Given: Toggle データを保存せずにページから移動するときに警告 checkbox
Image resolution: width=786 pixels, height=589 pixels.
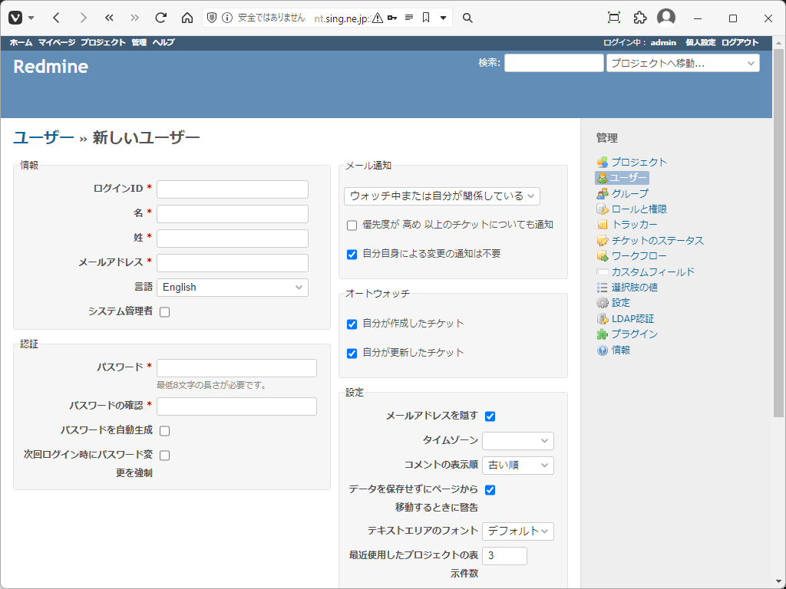Looking at the screenshot, I should pyautogui.click(x=490, y=490).
